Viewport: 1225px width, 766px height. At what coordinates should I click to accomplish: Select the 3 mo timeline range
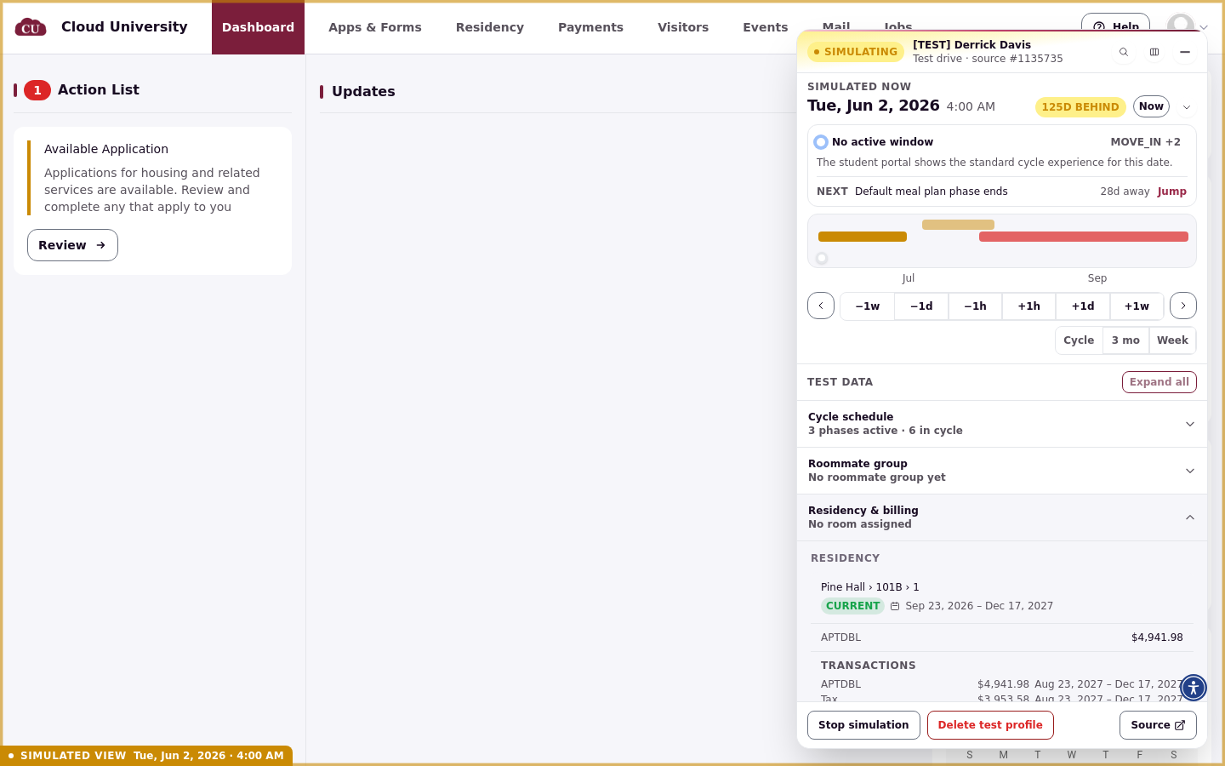point(1125,340)
